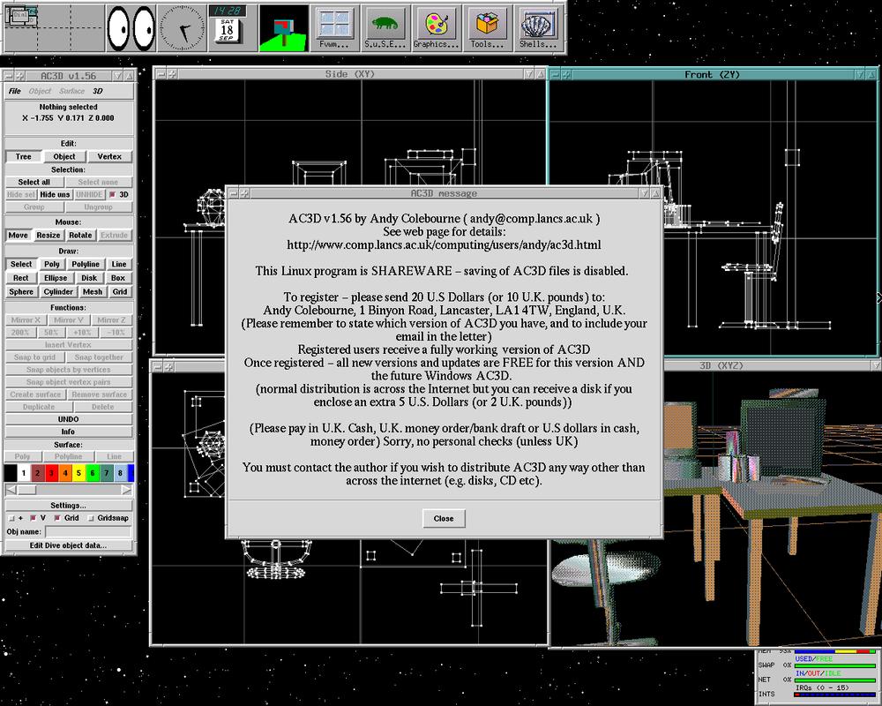Open window menu of AC3D message dialog
Image resolution: width=882 pixels, height=706 pixels.
[234, 193]
